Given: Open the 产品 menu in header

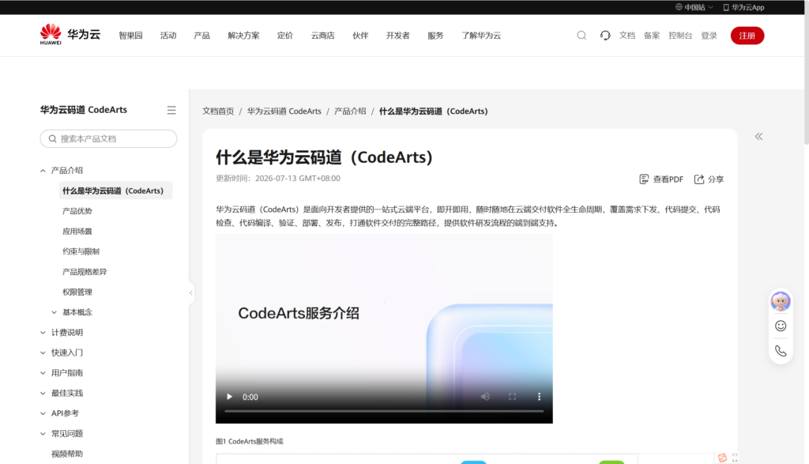Looking at the screenshot, I should (201, 36).
